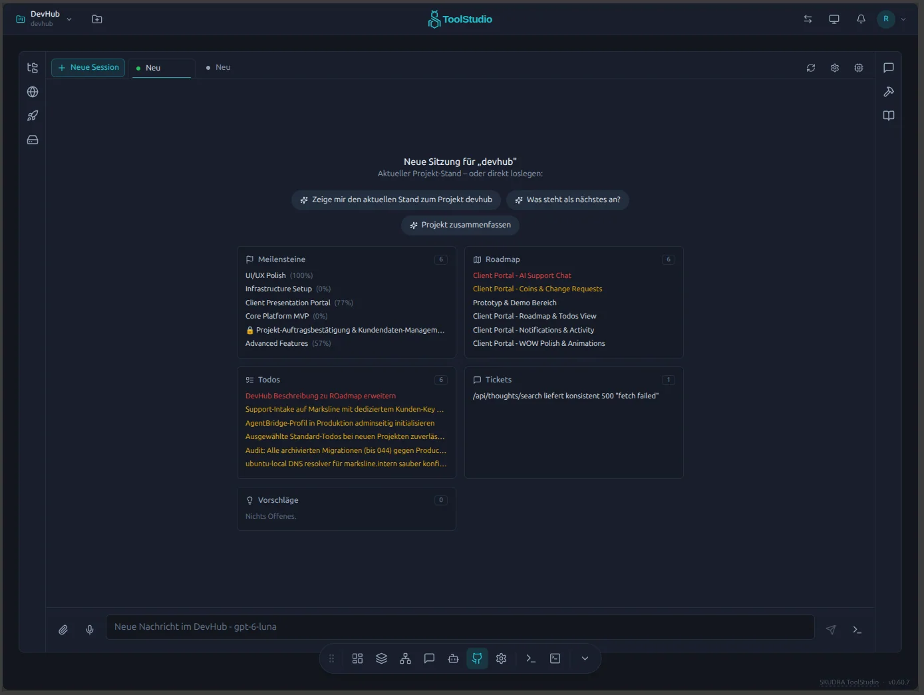Click 'Projekt zusammenfassen' suggestion
Viewport: 924px width, 695px height.
tap(460, 225)
